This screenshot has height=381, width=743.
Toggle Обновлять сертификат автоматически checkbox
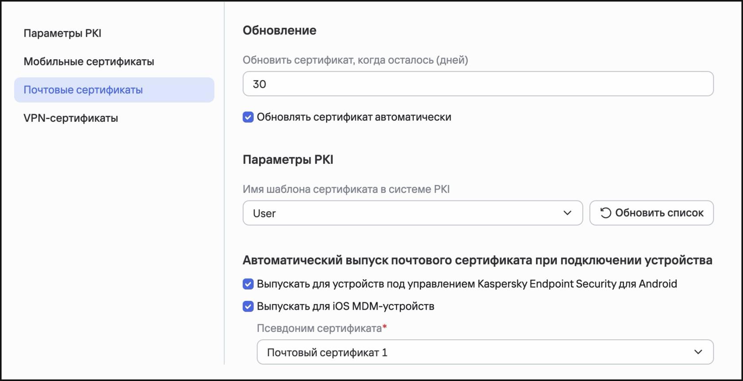[248, 117]
